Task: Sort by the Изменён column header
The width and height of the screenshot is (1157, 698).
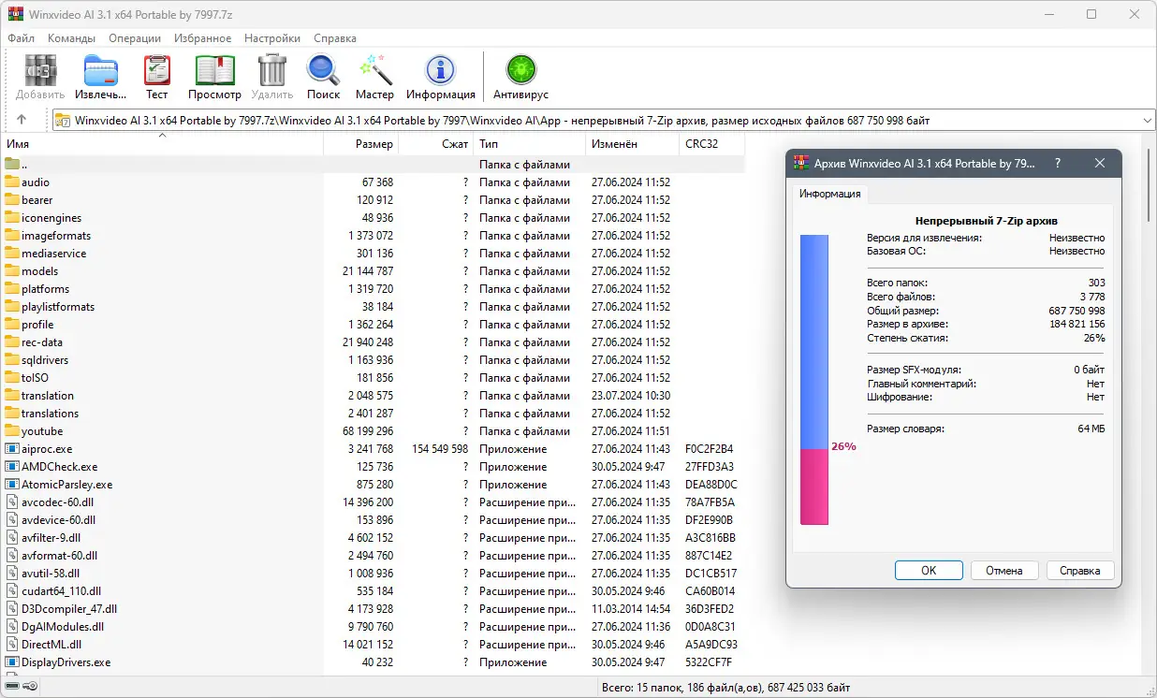Action: tap(633, 144)
